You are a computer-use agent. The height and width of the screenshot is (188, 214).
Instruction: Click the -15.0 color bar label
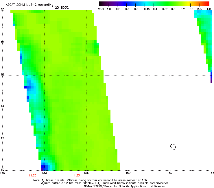click(x=100, y=9)
